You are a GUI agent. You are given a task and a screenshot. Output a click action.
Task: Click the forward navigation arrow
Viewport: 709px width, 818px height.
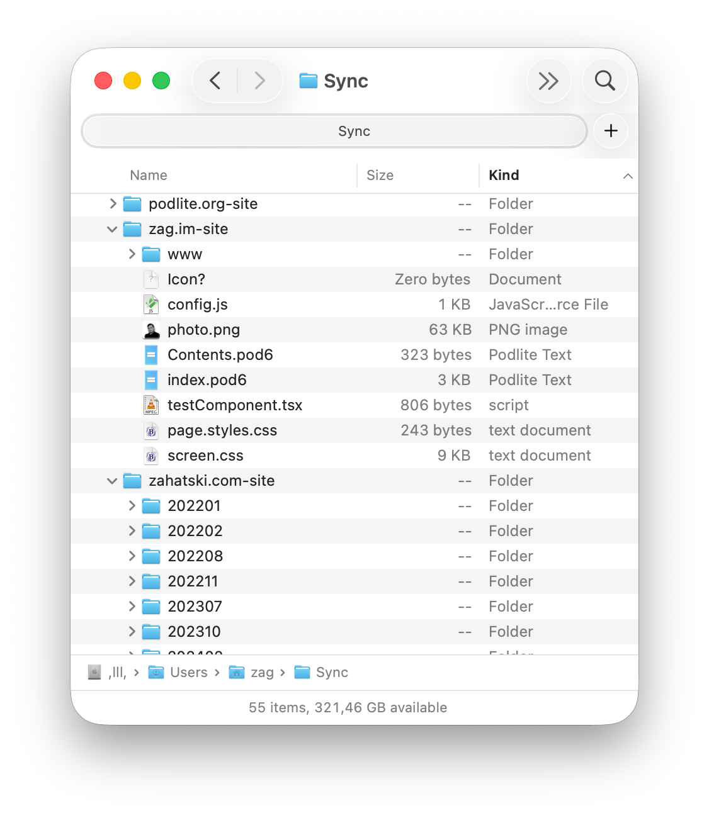click(259, 81)
